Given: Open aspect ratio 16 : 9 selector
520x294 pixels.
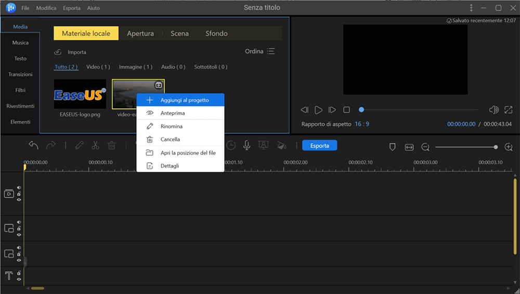Looking at the screenshot, I should [x=362, y=124].
